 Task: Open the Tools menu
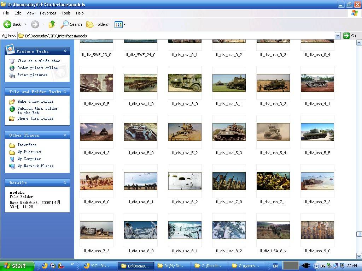(x=66, y=13)
